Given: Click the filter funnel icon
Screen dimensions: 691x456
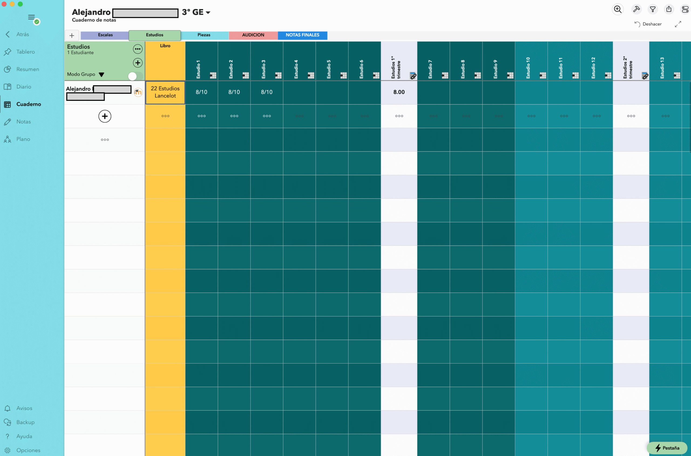Looking at the screenshot, I should [653, 9].
